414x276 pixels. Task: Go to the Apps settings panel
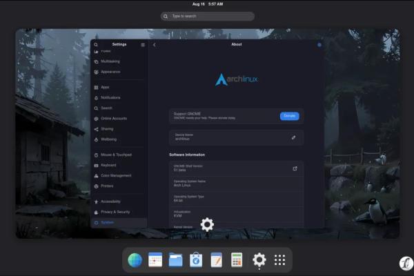tap(119, 87)
